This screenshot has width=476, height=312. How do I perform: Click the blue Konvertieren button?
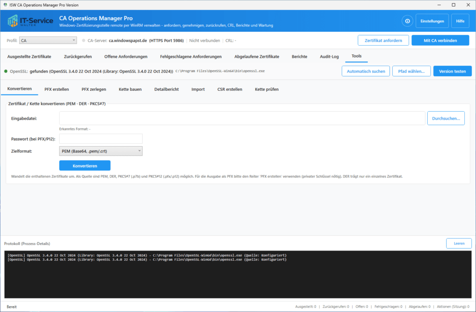85,166
